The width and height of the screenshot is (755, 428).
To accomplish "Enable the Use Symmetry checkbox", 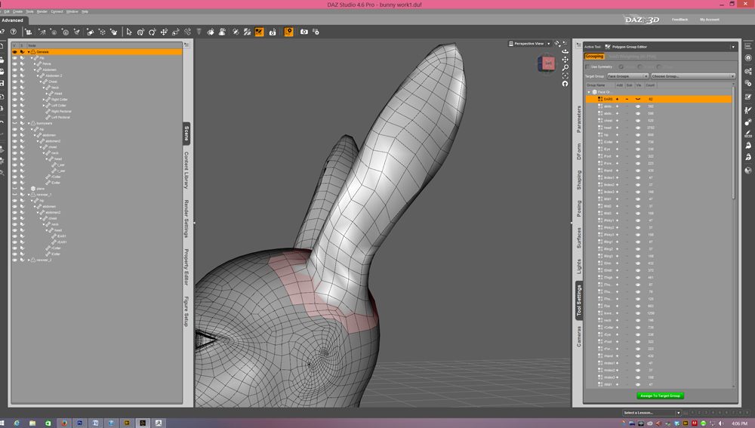I will click(589, 67).
